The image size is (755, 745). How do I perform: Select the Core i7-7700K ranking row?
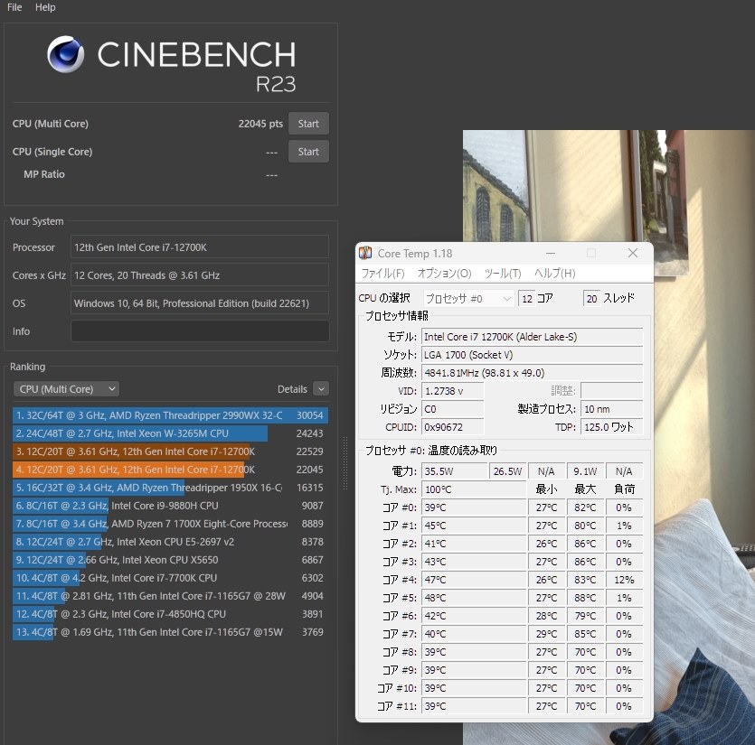170,578
